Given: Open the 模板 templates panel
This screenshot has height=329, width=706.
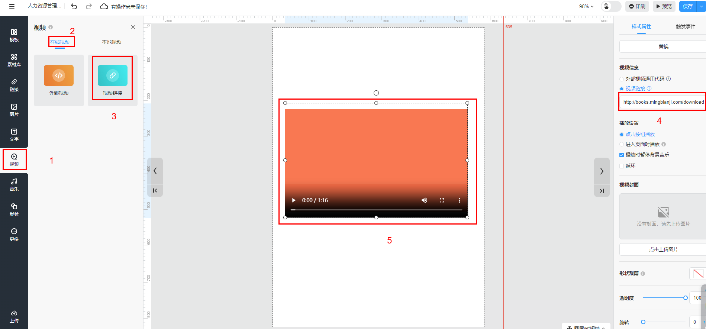Looking at the screenshot, I should pos(14,35).
